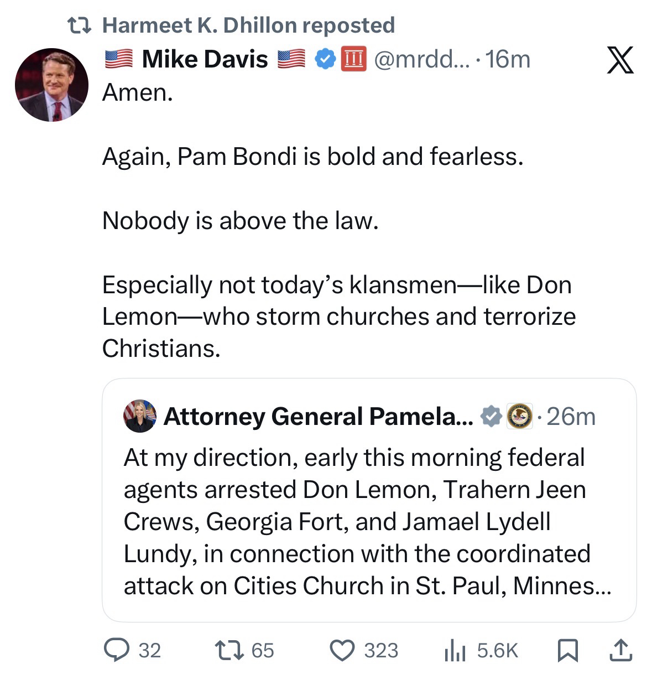Viewport: 652px width, 685px height.
Task: Open Mike Davis's profile picture
Action: coord(51,85)
